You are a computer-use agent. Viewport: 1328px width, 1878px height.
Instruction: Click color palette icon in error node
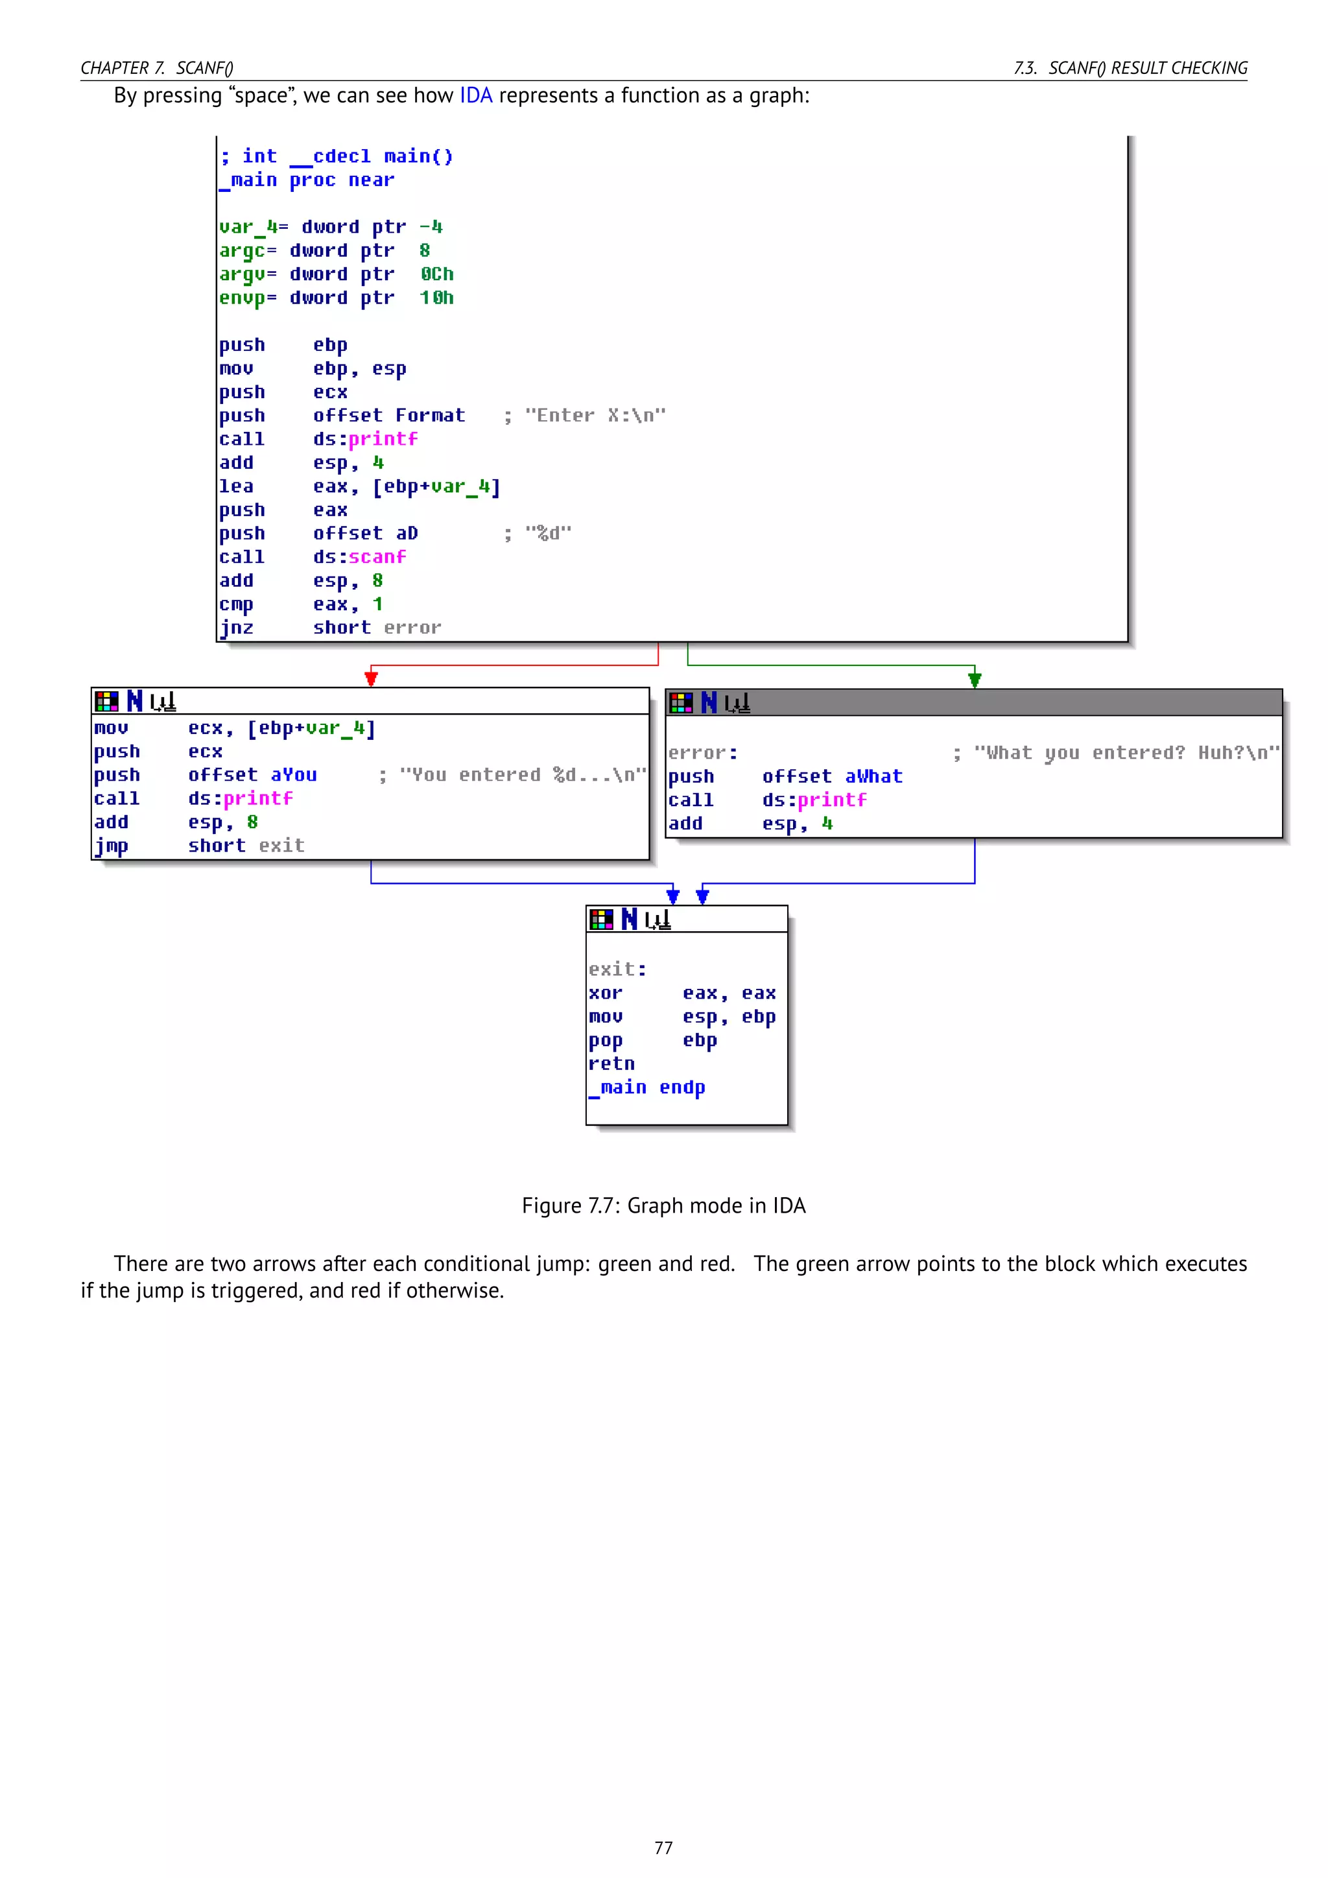(x=680, y=702)
